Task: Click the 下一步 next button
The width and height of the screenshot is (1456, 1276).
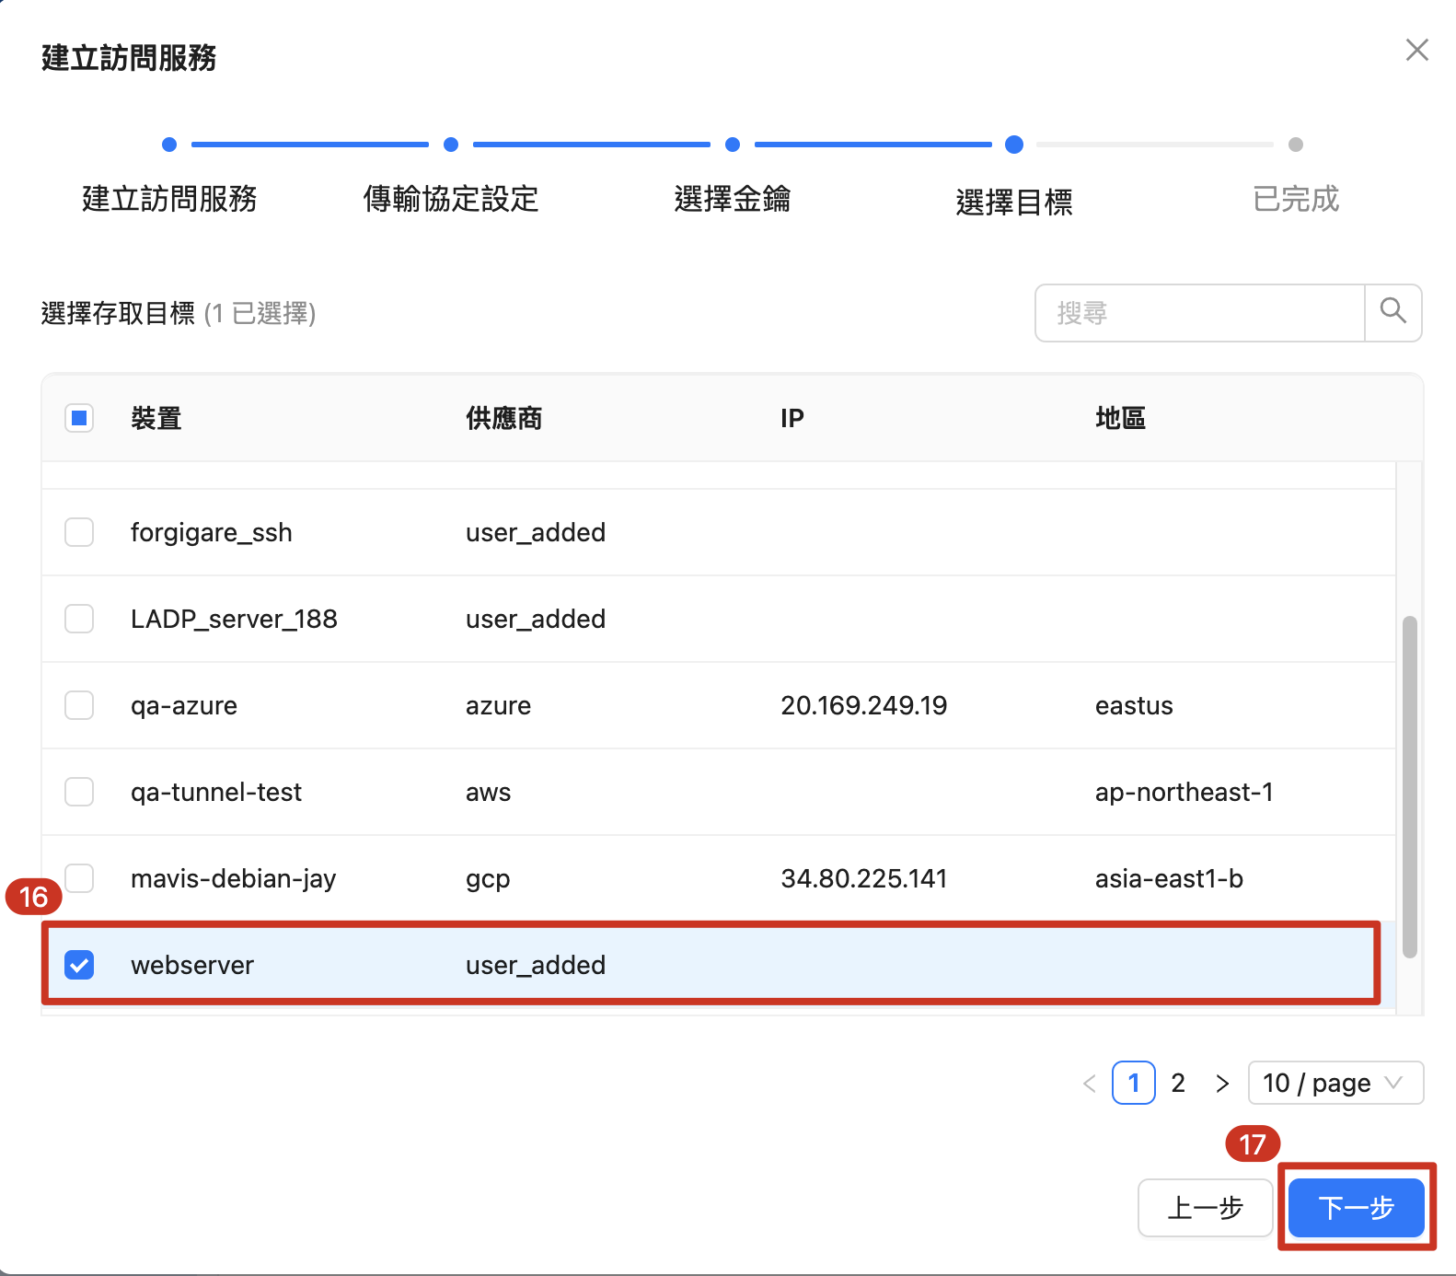Action: (1356, 1208)
